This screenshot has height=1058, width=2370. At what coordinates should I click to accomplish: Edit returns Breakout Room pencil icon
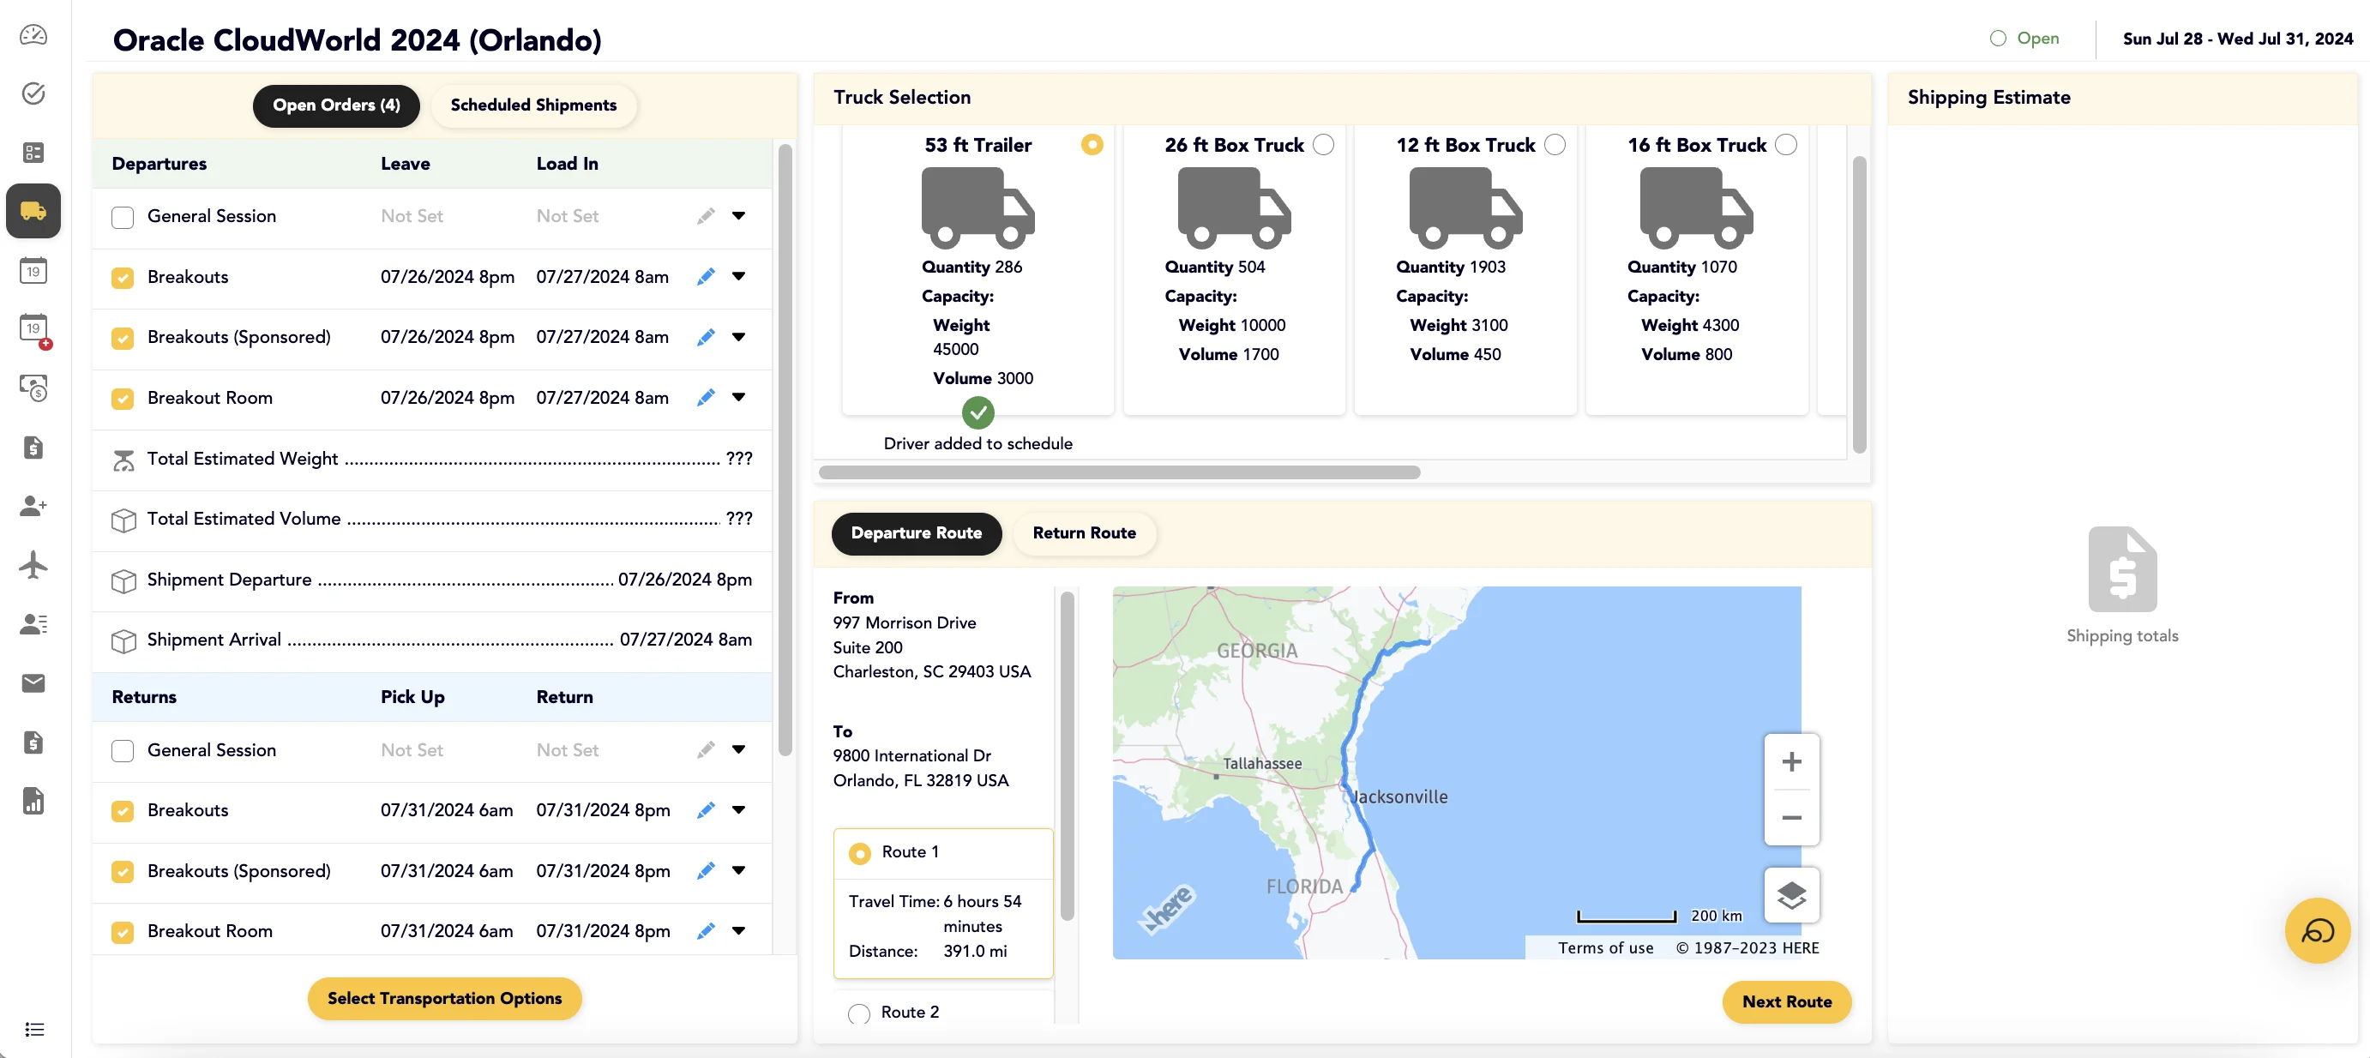(706, 932)
